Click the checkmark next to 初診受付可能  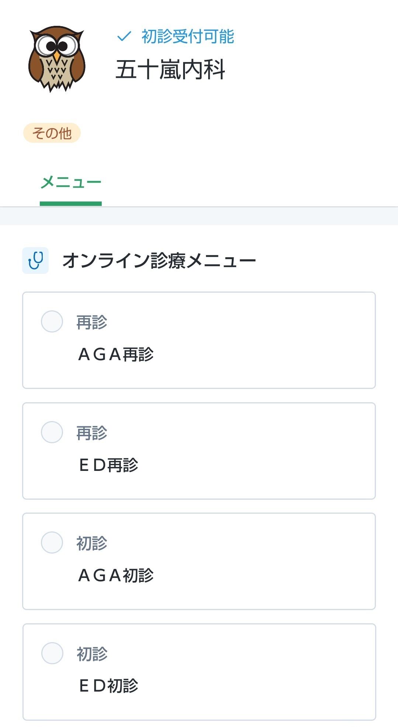(124, 36)
